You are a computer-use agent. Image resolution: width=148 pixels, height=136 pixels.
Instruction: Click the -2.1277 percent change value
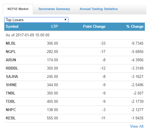(137, 110)
